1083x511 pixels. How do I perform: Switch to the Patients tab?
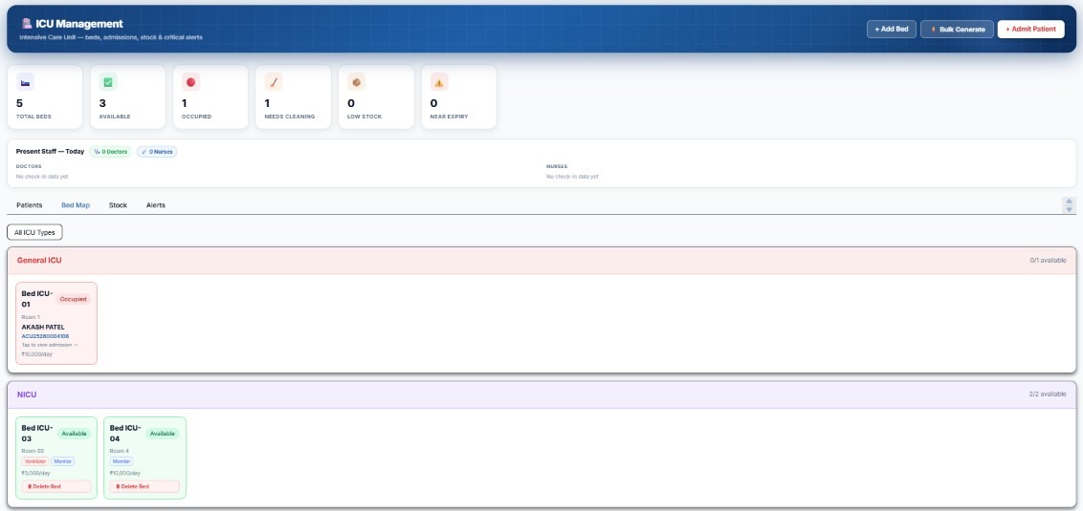pos(29,205)
